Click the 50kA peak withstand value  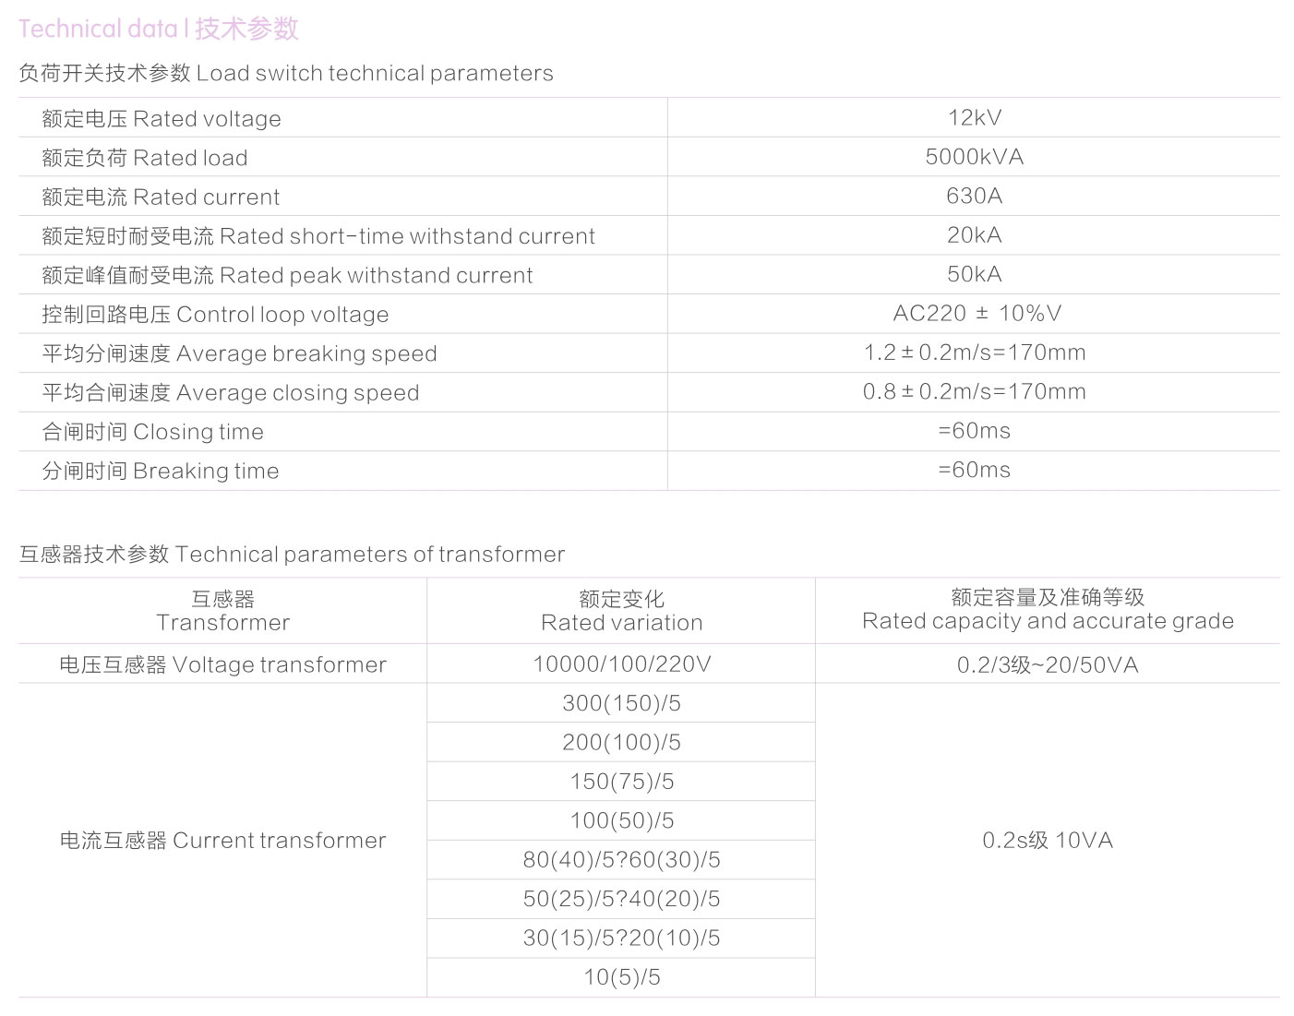(x=974, y=275)
